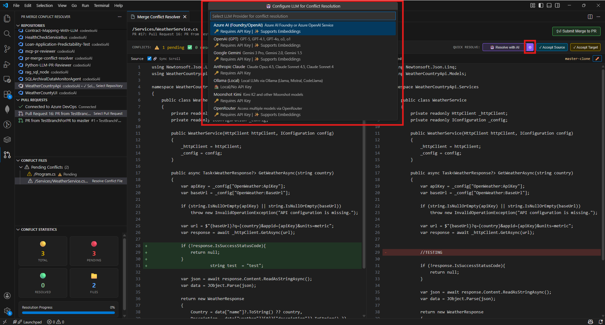Viewport: 605px width, 325px height.
Task: Open Customize Layout icon in title bar
Action: pos(533,5)
